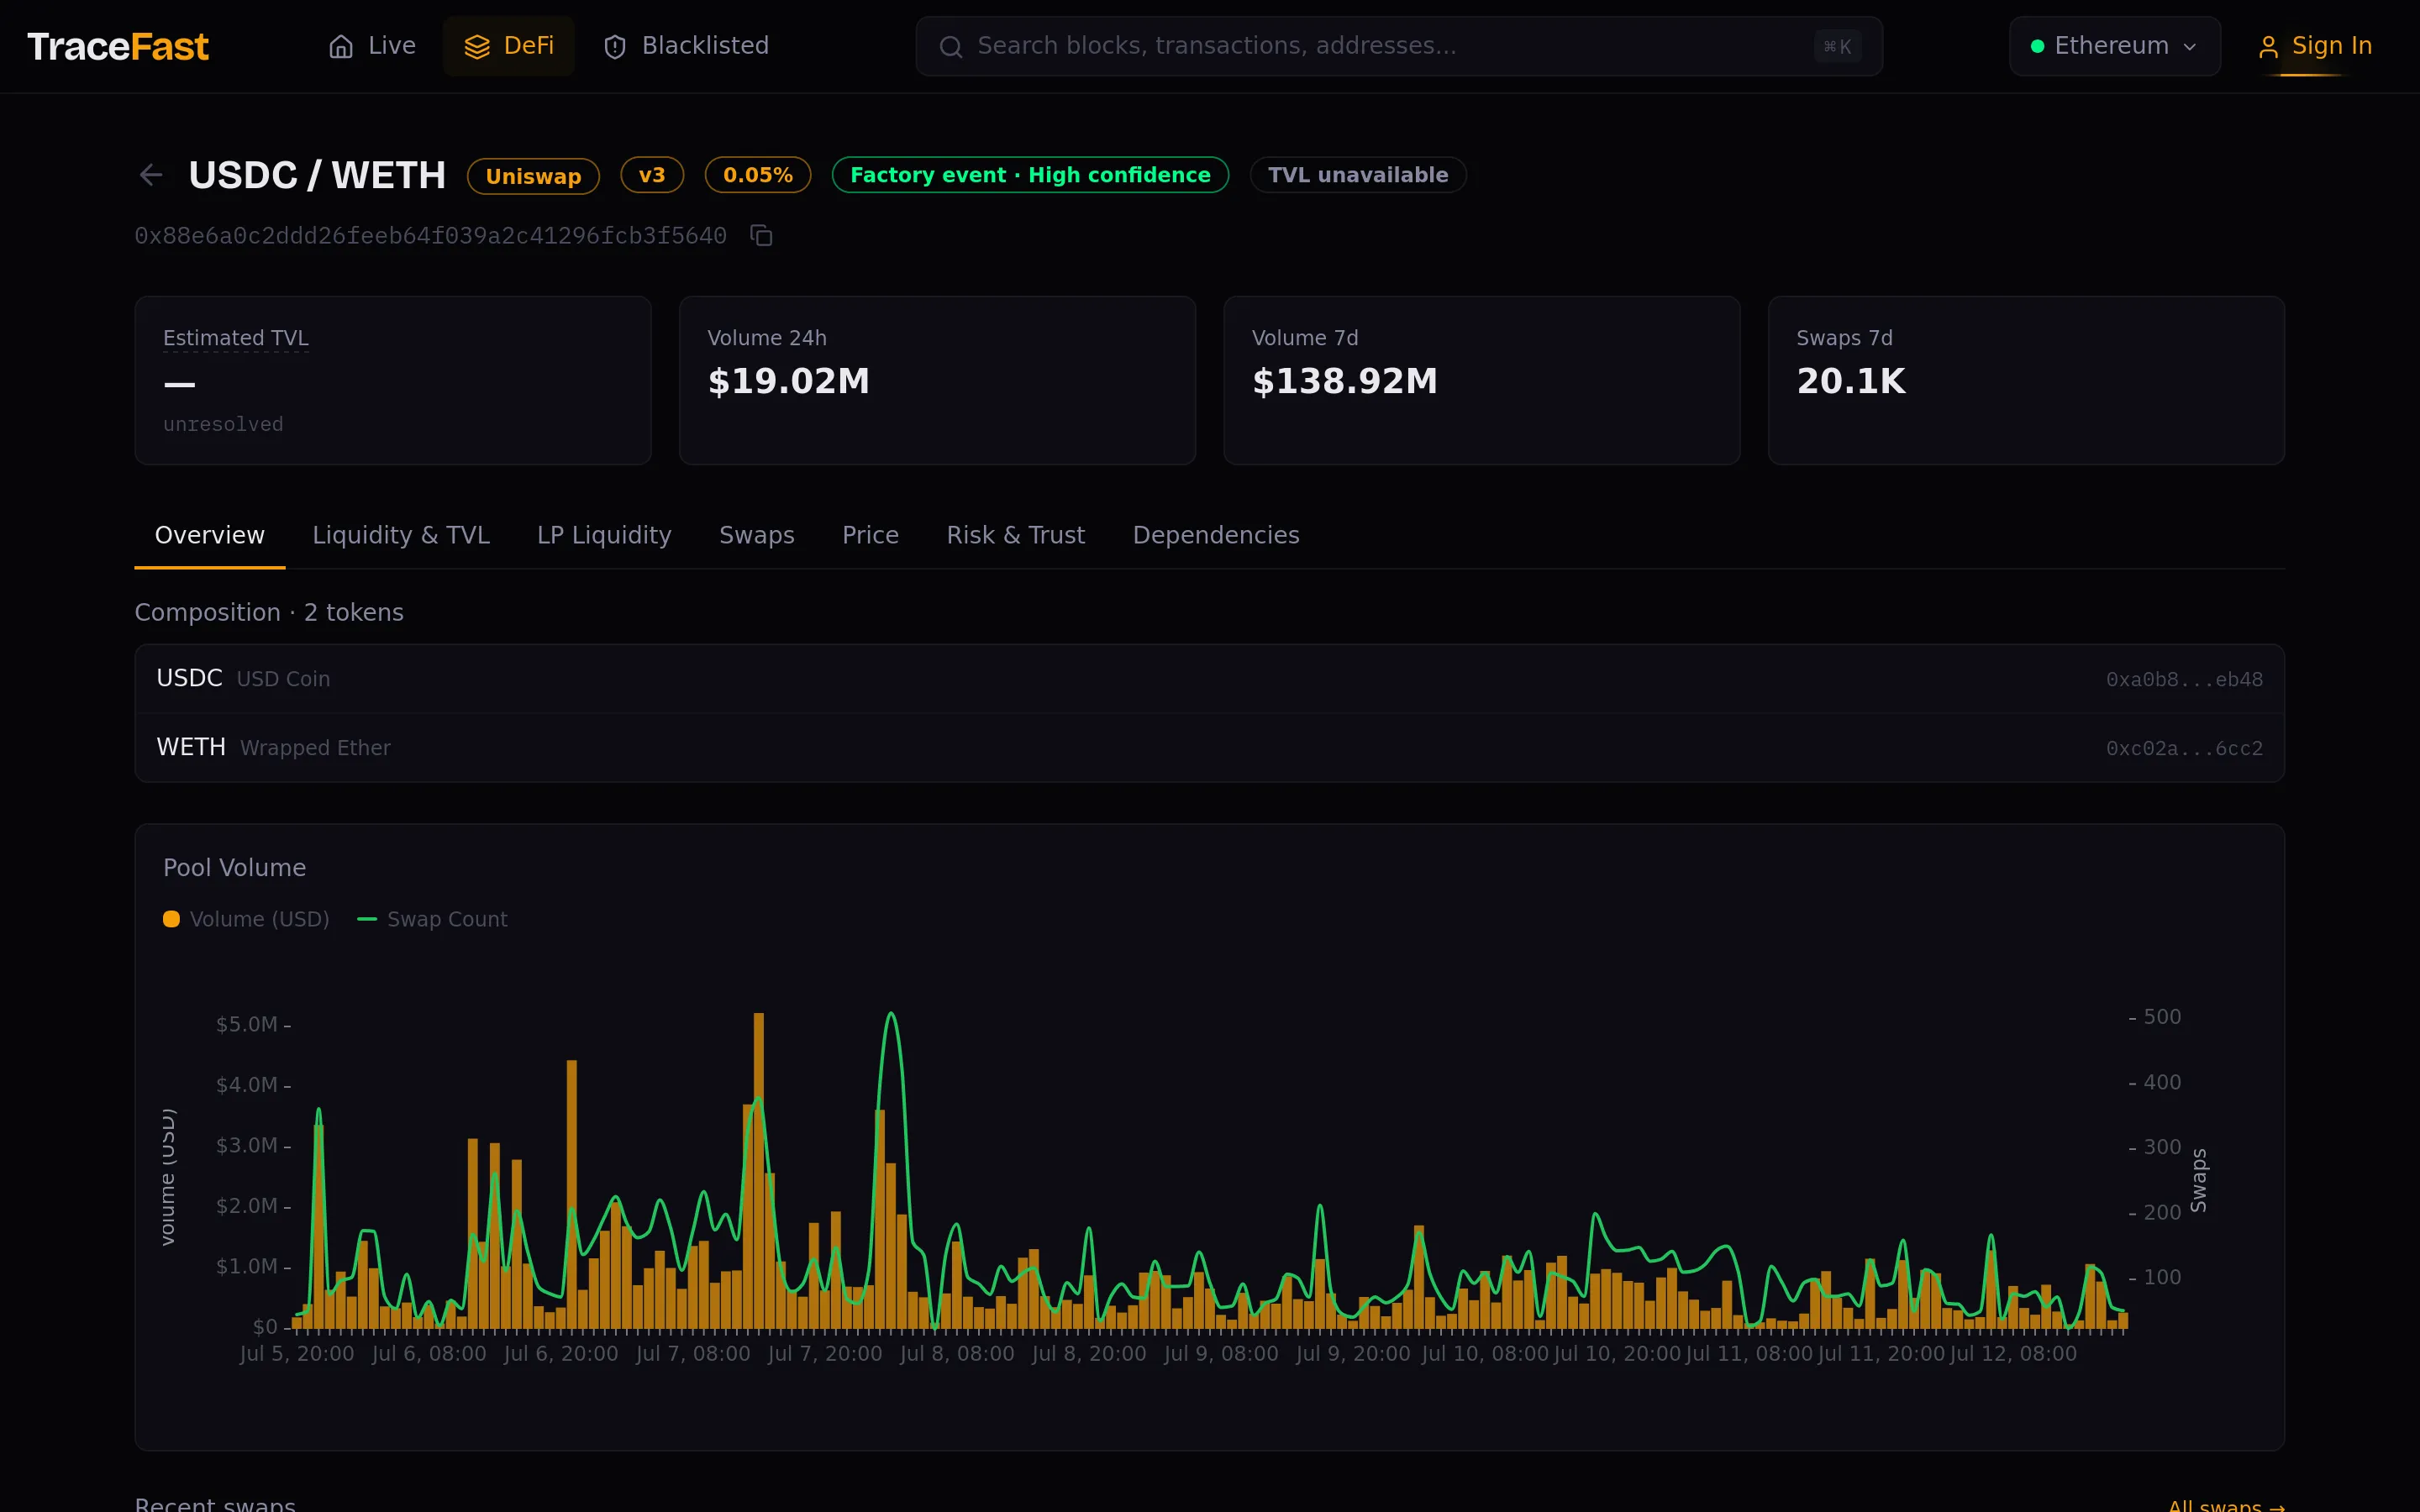
Task: Open the Ethereum network dropdown
Action: [2114, 46]
